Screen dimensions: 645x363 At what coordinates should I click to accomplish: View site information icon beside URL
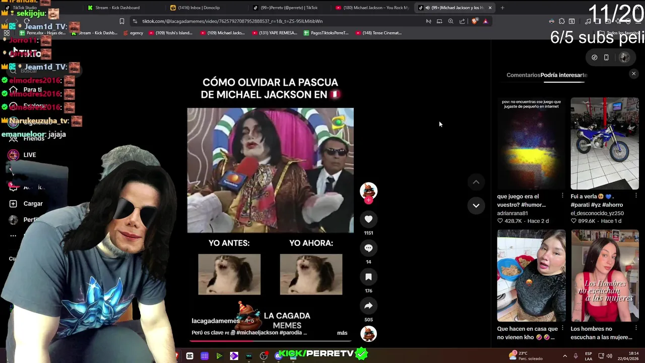(x=135, y=21)
